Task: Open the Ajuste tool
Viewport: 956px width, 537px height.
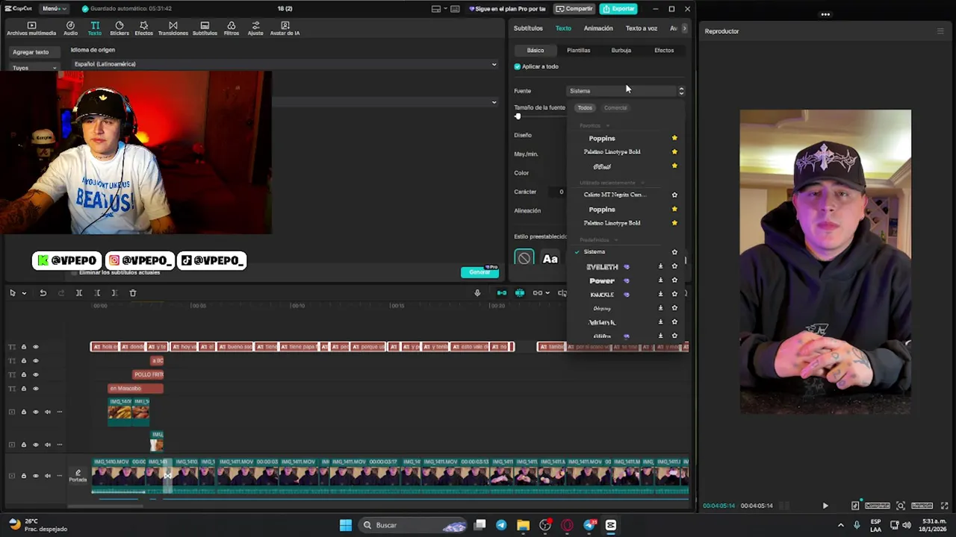Action: (255, 28)
